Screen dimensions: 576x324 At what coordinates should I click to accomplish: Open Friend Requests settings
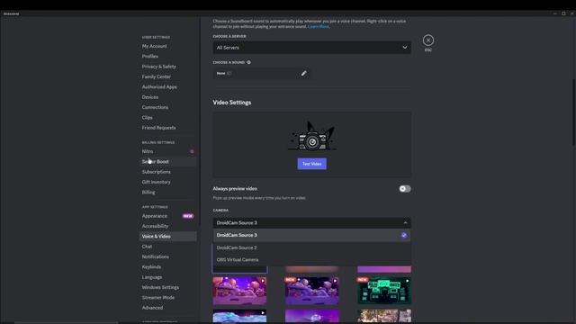click(x=159, y=128)
